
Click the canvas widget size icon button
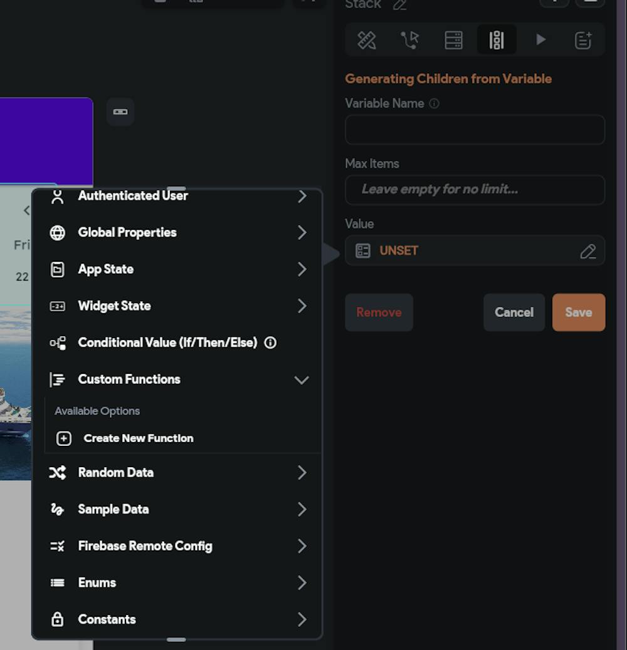coord(120,112)
